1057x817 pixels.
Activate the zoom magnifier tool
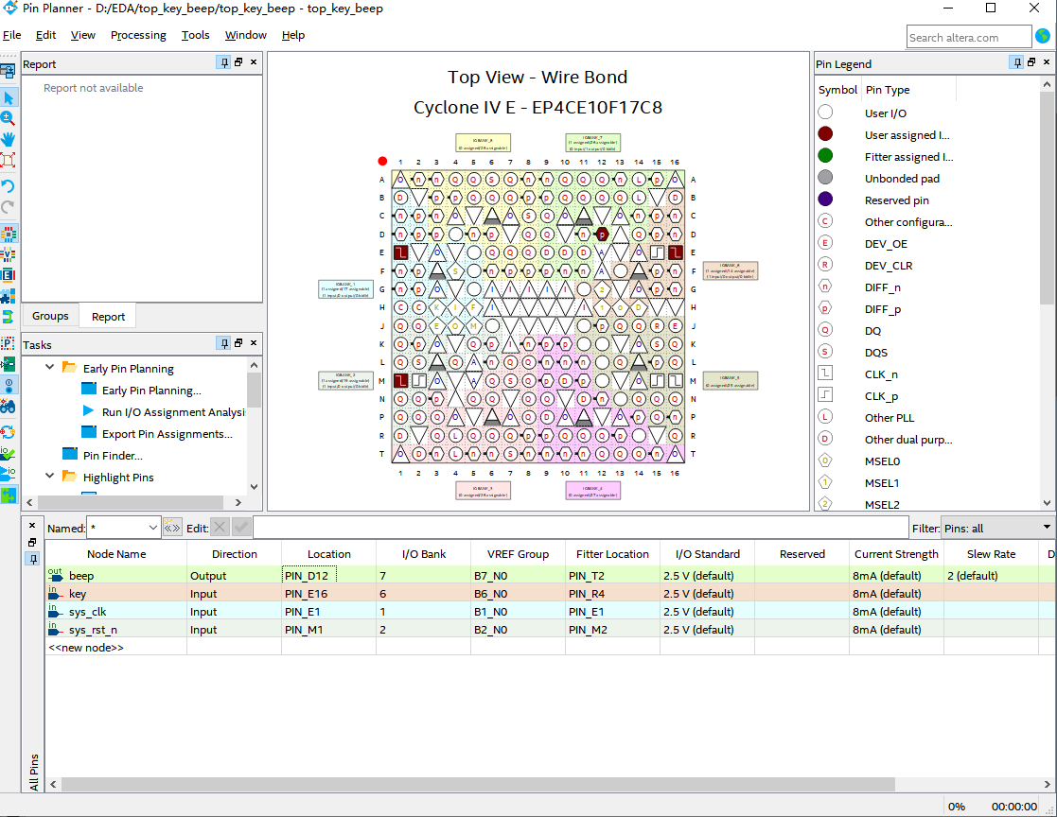9,118
